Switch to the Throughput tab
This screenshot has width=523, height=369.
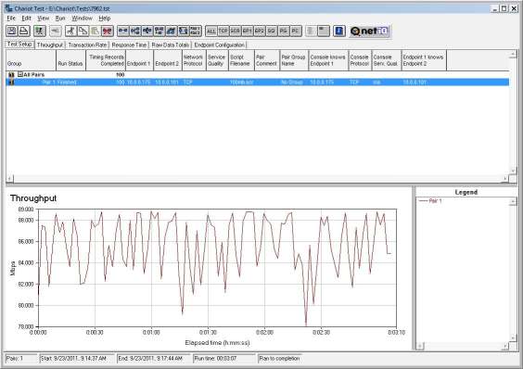point(50,45)
